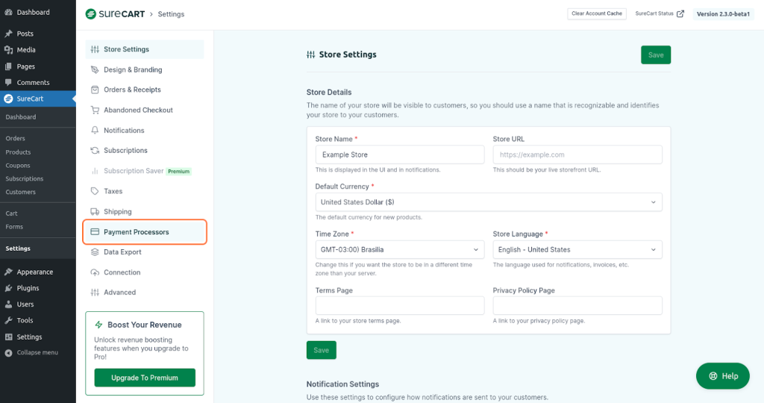This screenshot has width=764, height=403.
Task: Select SureCart in the WordPress menu
Action: tap(38, 99)
